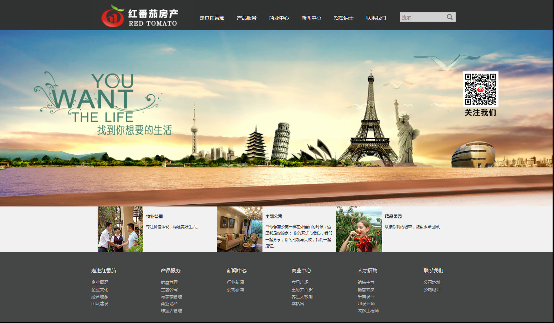Click the footer heading 人才招聘

pyautogui.click(x=367, y=271)
